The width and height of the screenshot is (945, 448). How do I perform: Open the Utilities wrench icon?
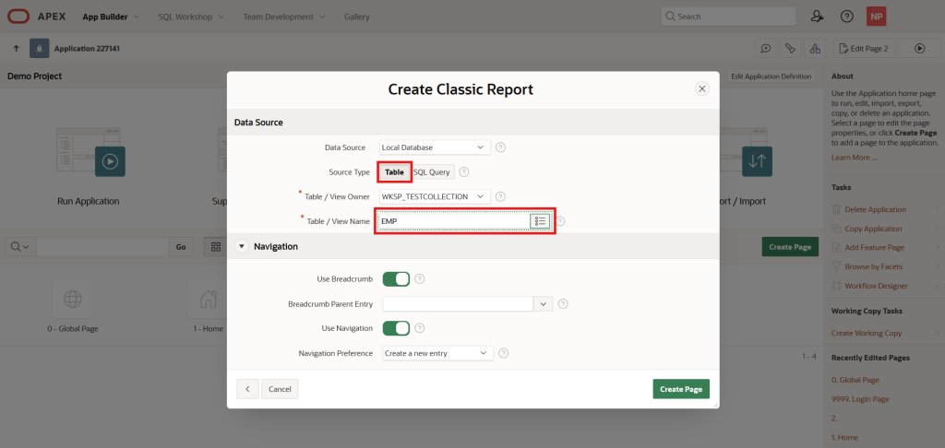click(790, 49)
